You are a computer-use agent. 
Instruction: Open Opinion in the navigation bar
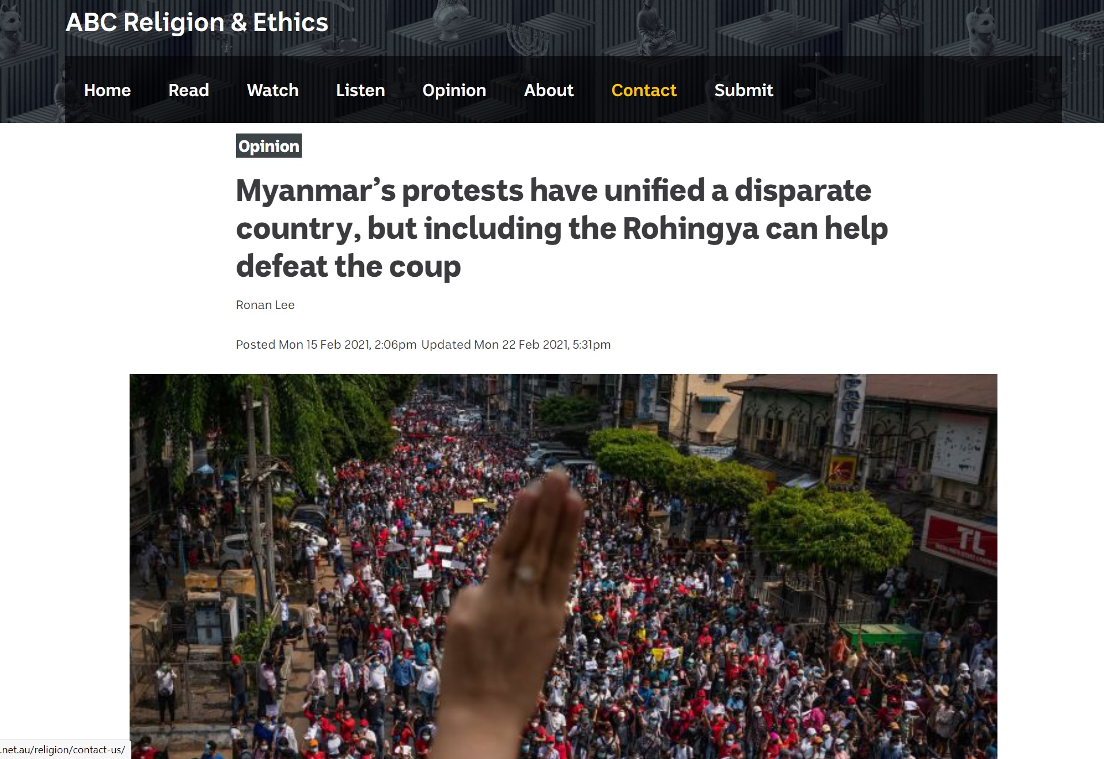454,90
